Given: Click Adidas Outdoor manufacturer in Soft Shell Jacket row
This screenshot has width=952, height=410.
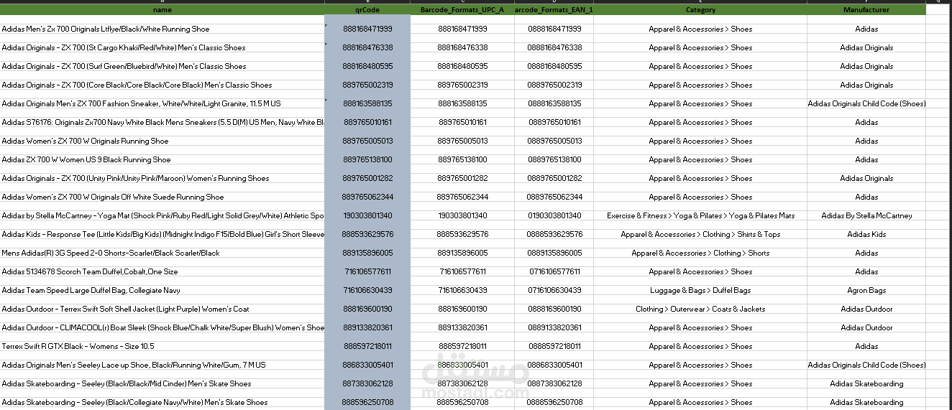Looking at the screenshot, I should [866, 309].
